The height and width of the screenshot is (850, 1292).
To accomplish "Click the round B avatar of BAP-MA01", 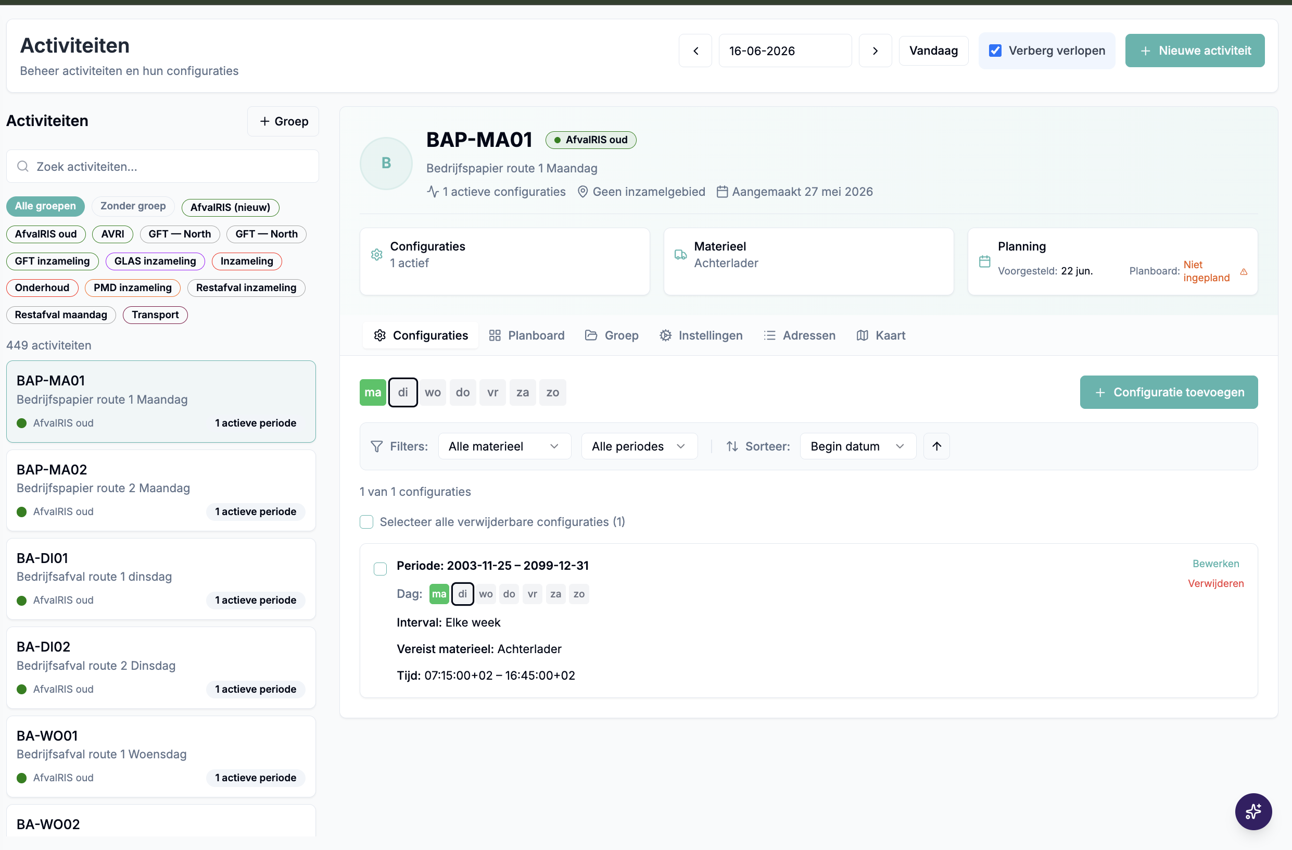I will [x=386, y=163].
